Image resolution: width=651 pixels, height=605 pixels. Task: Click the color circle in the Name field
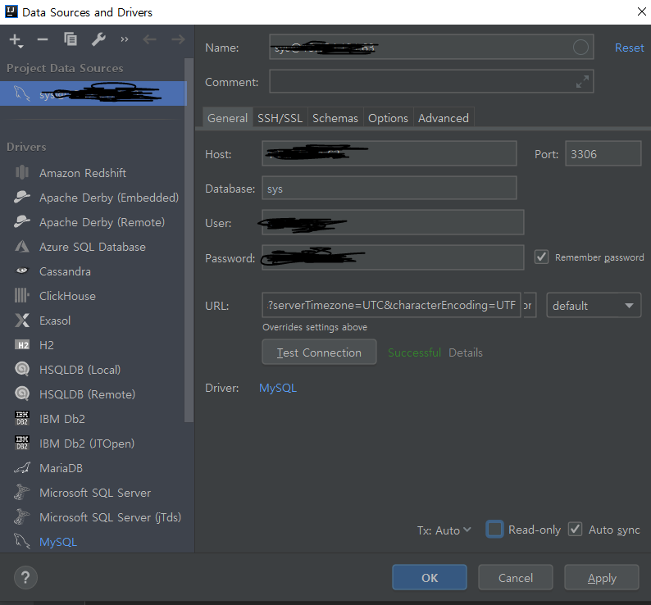(580, 48)
